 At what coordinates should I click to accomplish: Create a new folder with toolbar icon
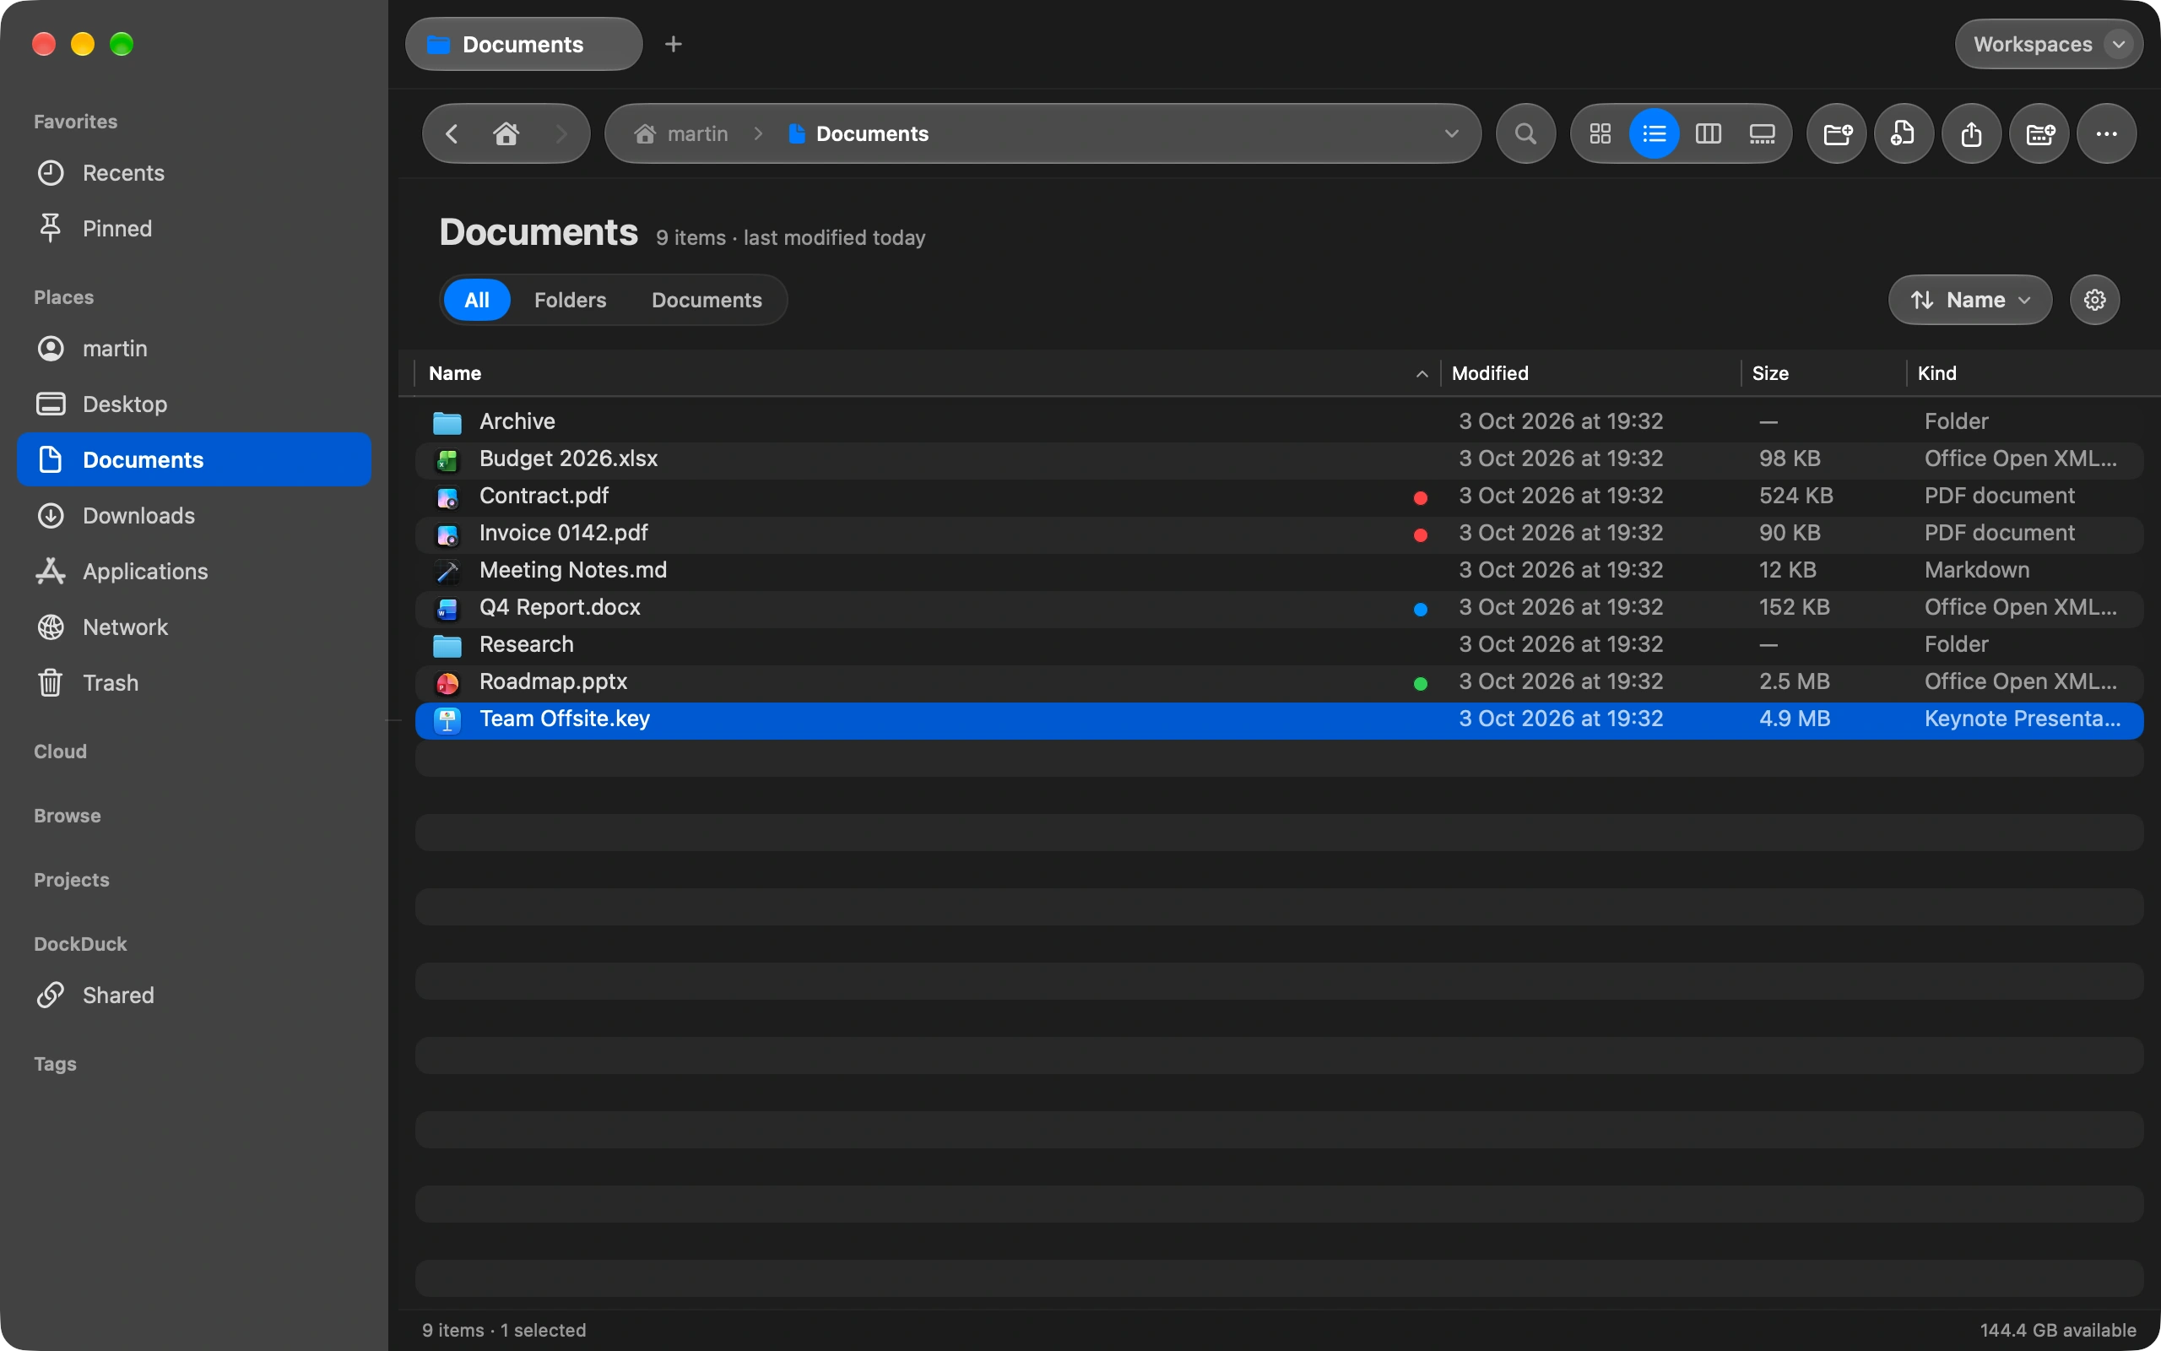click(1836, 134)
